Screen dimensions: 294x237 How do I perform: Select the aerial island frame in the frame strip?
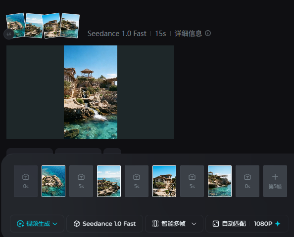tap(53, 181)
